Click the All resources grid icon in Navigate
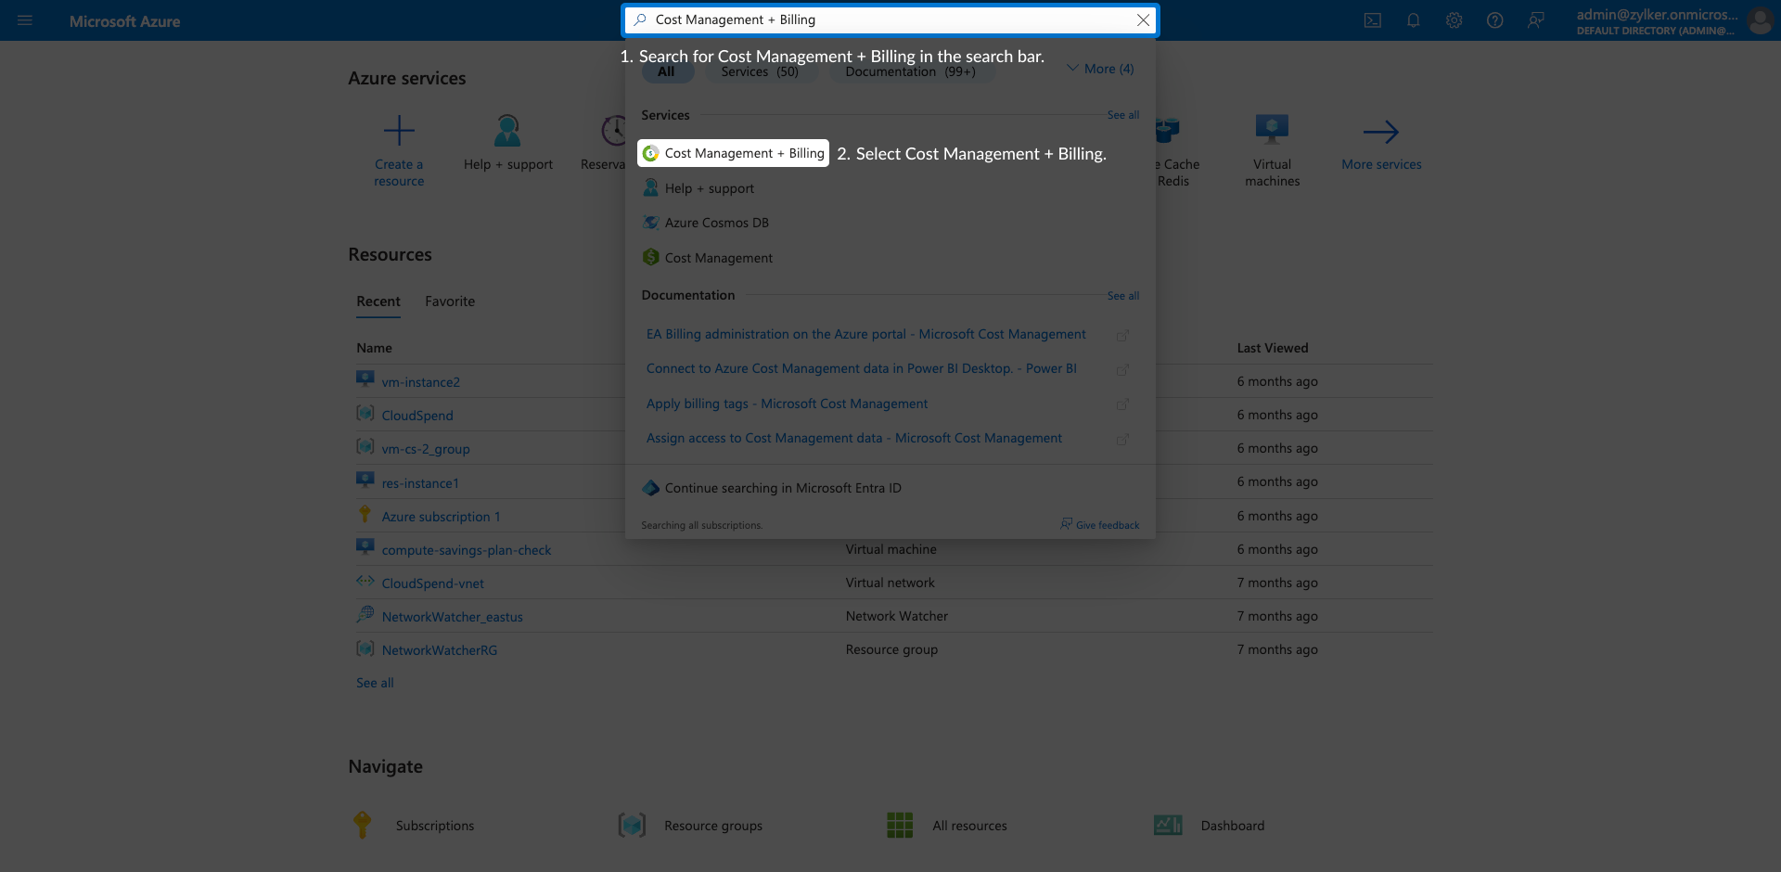 pyautogui.click(x=900, y=825)
